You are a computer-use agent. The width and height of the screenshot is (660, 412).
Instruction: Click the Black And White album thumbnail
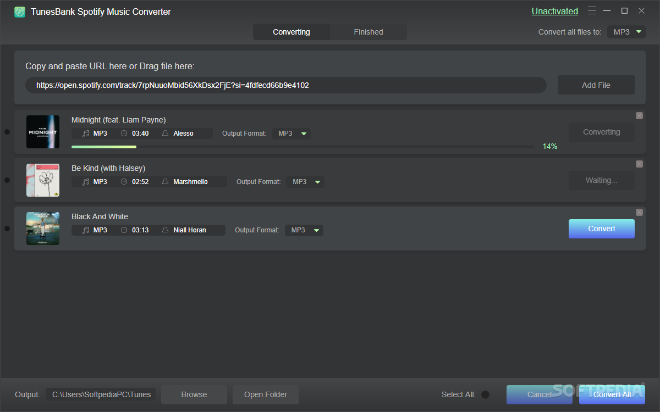[x=43, y=229]
